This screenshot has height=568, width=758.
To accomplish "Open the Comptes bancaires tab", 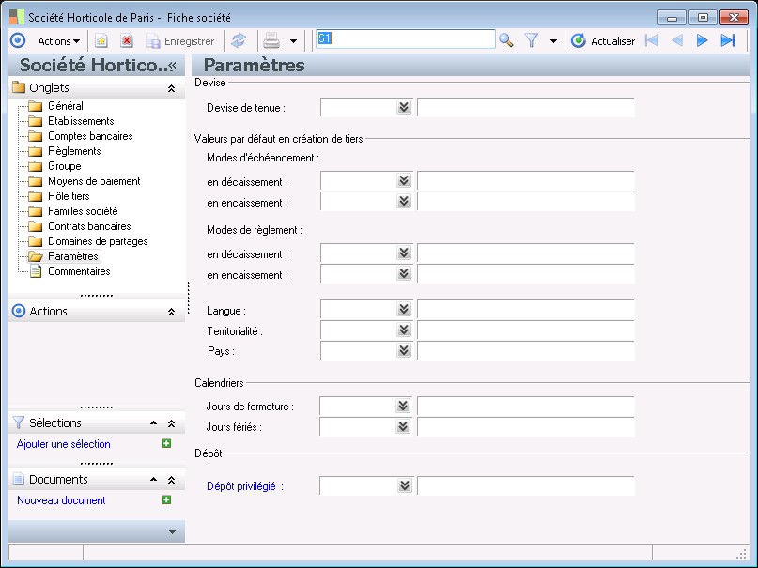I will [x=90, y=136].
